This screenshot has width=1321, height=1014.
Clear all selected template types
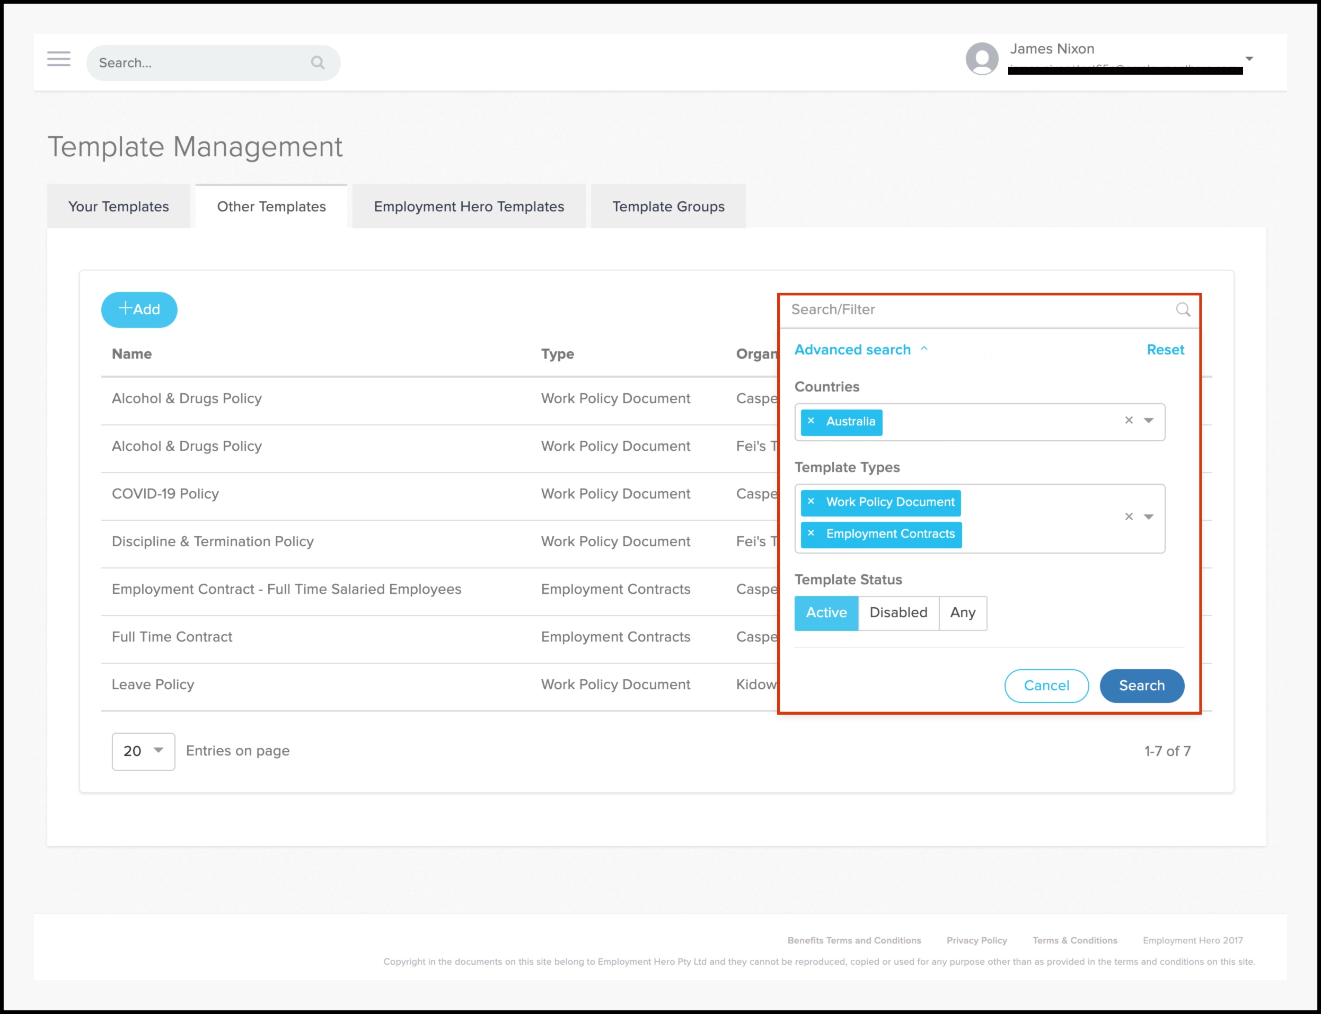pyautogui.click(x=1129, y=517)
